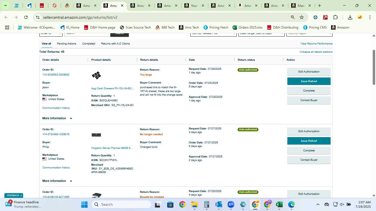
Task: Click the taskbar Search box
Action: [x=121, y=204]
